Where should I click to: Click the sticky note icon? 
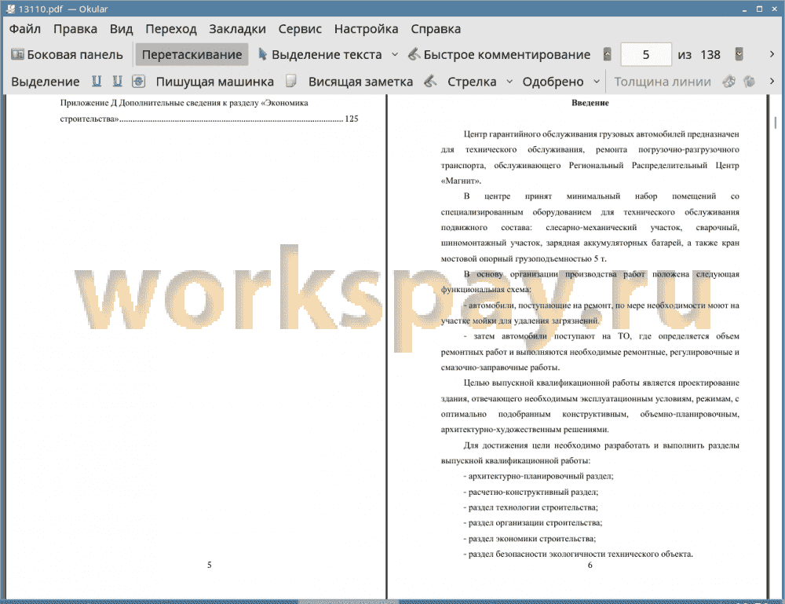point(291,81)
